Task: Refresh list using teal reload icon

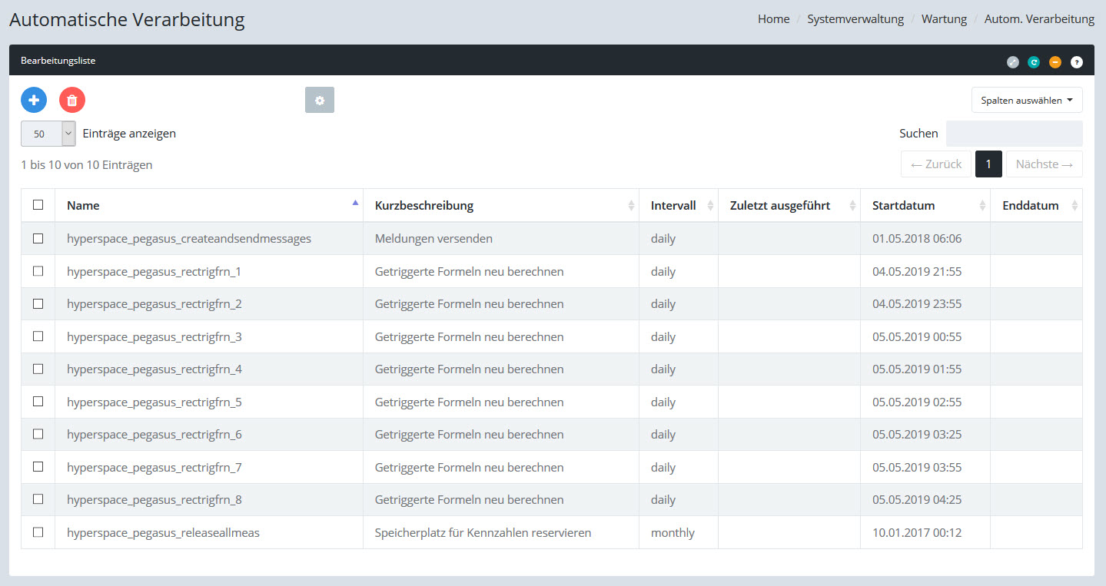Action: [x=1034, y=62]
